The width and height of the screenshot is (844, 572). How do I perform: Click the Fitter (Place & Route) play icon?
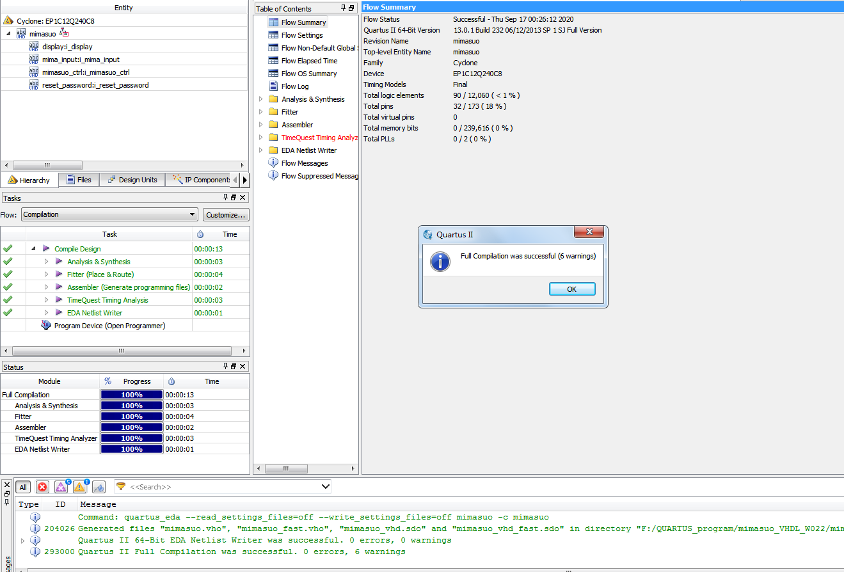tap(59, 274)
